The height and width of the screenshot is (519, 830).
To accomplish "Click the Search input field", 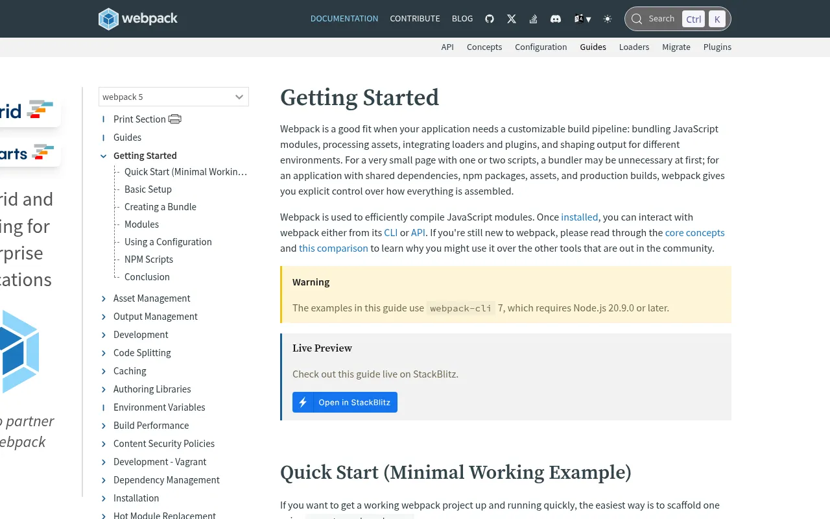I will [678, 19].
